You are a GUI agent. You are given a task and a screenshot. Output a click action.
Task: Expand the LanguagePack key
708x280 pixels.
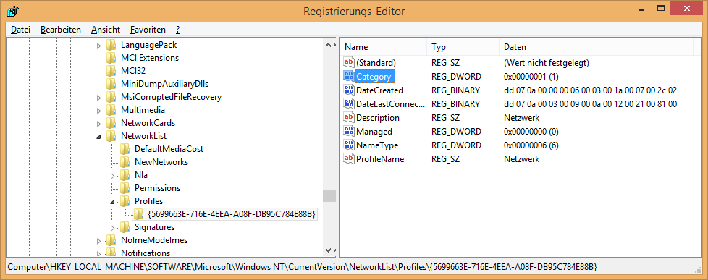coord(99,45)
